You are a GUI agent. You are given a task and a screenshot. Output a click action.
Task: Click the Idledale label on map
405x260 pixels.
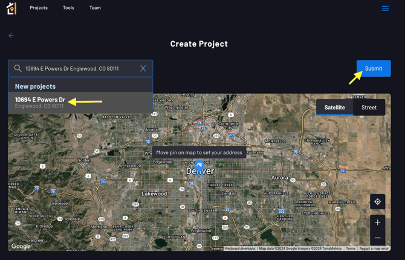(73, 219)
